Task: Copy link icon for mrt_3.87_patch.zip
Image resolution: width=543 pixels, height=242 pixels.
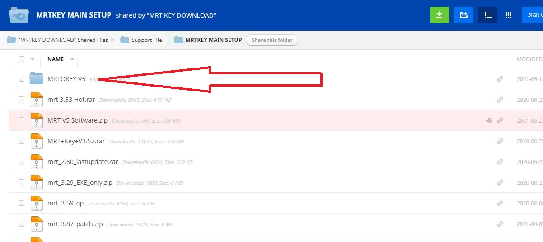Action: tap(500, 224)
